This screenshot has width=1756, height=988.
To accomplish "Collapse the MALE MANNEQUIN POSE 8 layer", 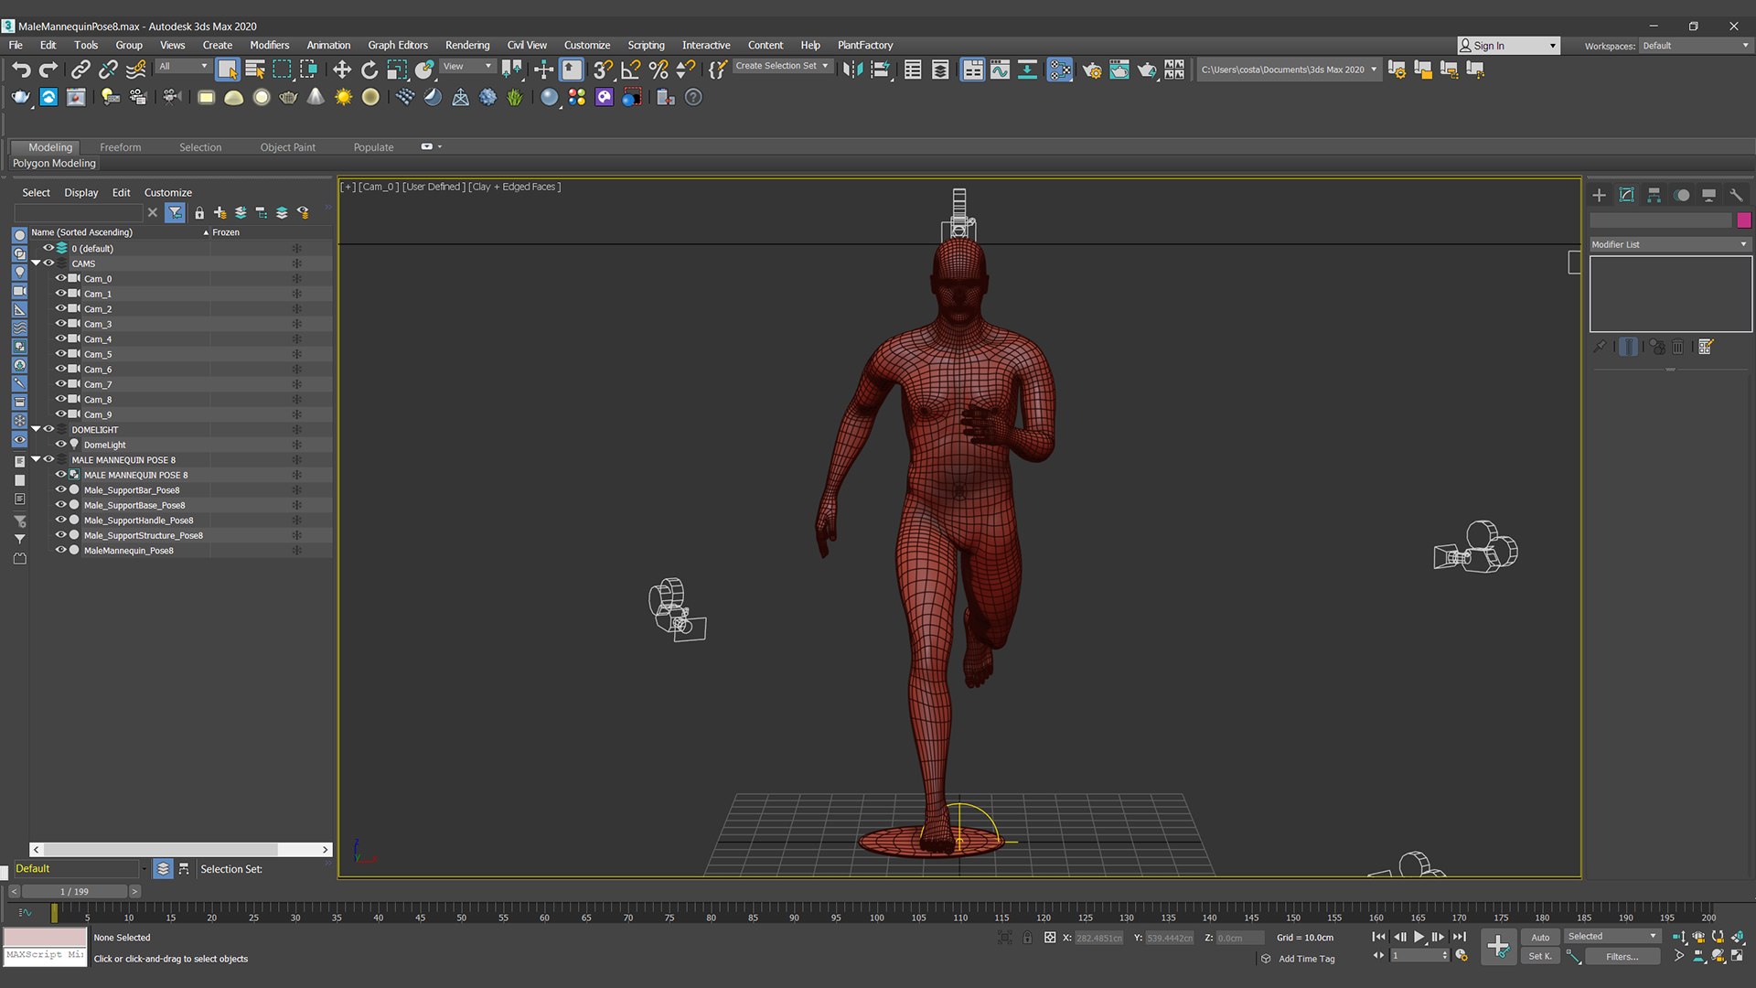I will click(x=36, y=459).
